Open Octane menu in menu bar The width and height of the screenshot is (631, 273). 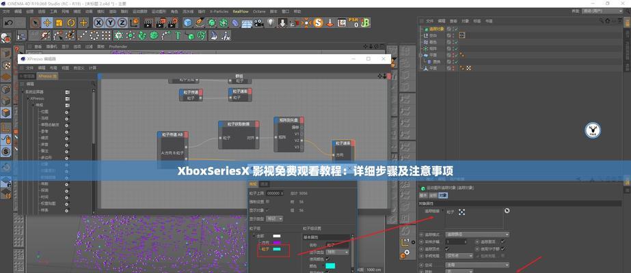[x=259, y=12]
